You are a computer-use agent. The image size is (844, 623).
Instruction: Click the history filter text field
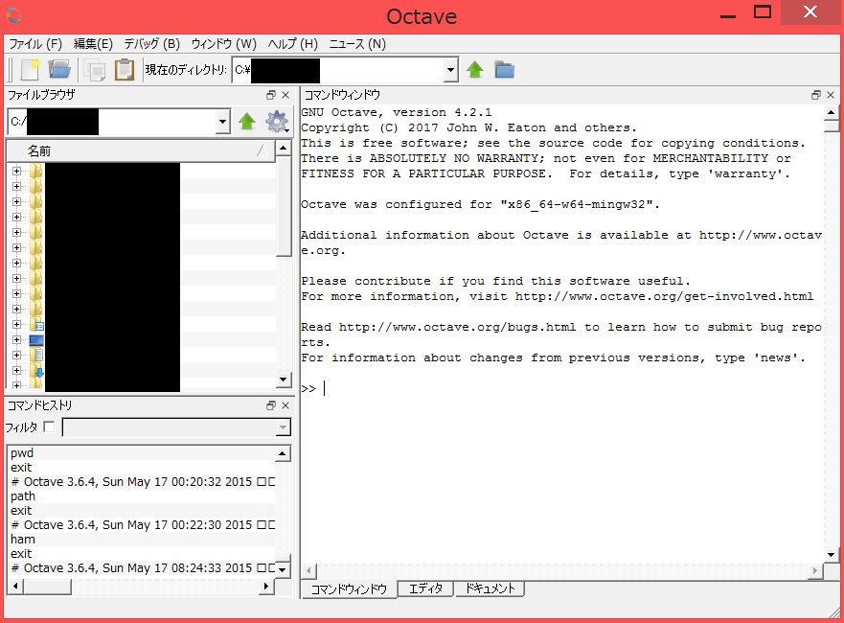pos(170,427)
